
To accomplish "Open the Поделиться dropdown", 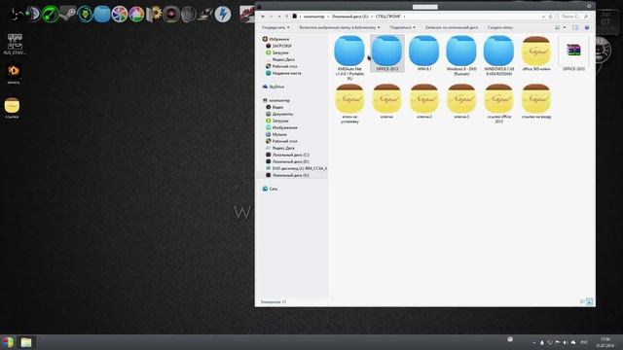I will click(402, 27).
